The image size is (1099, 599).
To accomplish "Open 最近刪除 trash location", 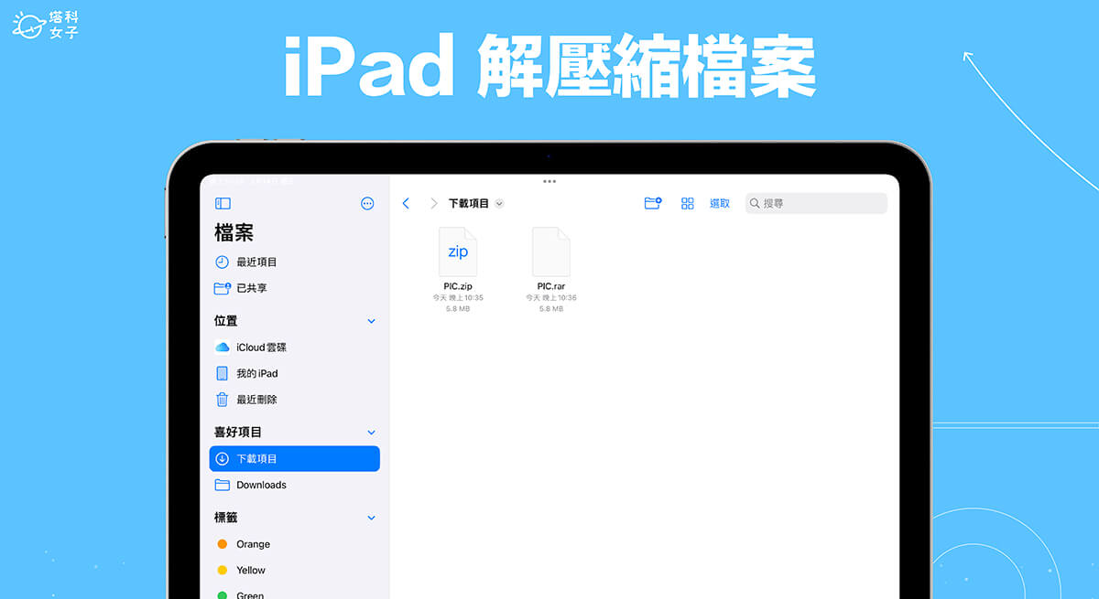I will coord(256,400).
